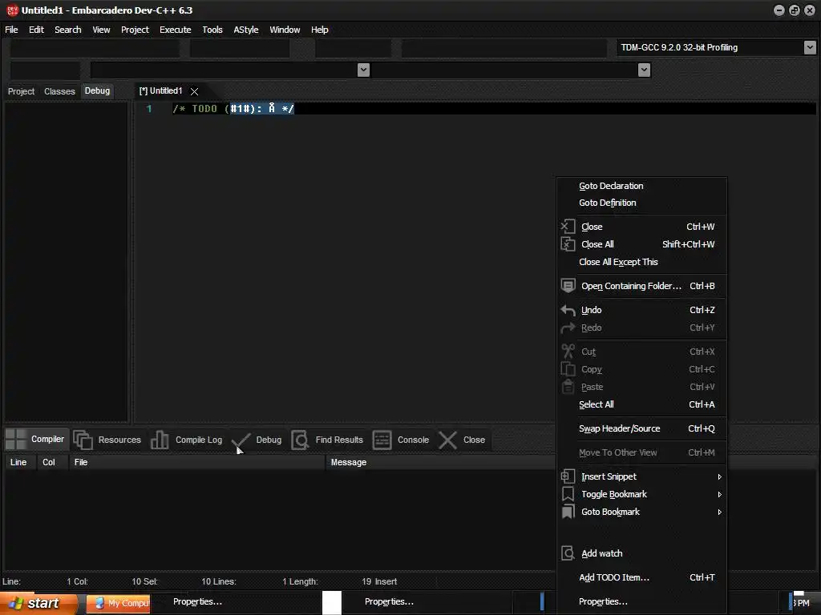821x615 pixels.
Task: Open the TDM-GCC compiler profile dropdown
Action: 810,47
